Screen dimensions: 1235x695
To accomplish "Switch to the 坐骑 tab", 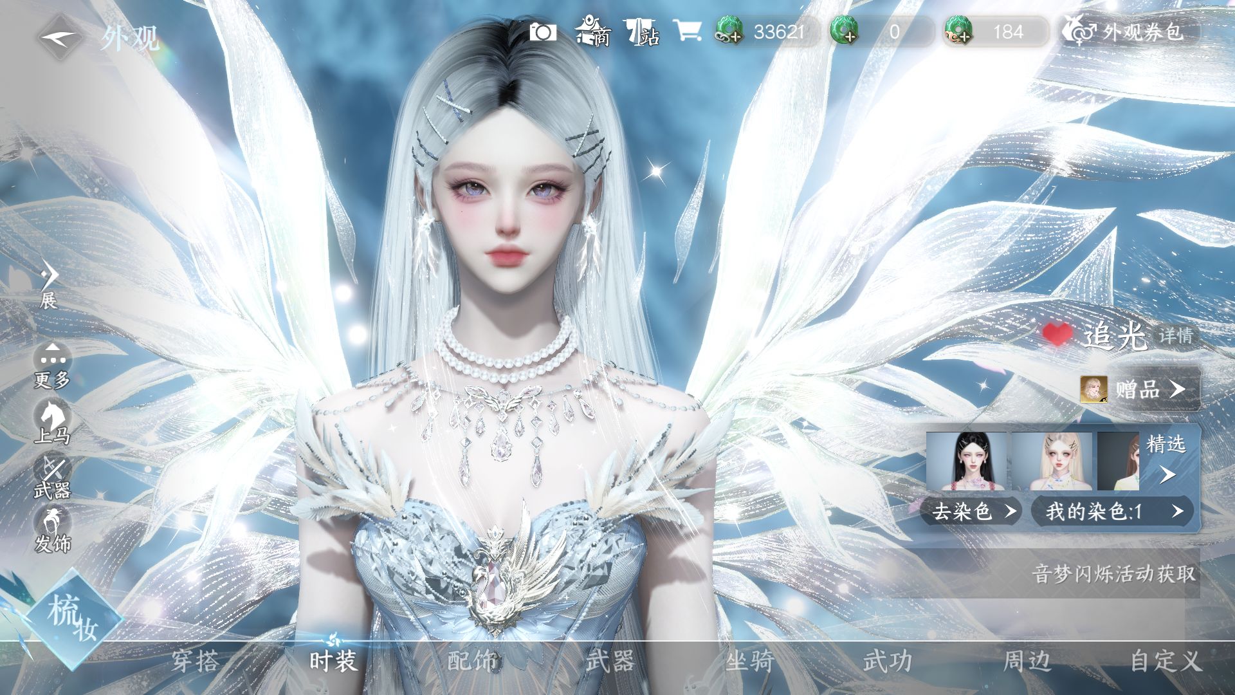I will click(x=749, y=662).
